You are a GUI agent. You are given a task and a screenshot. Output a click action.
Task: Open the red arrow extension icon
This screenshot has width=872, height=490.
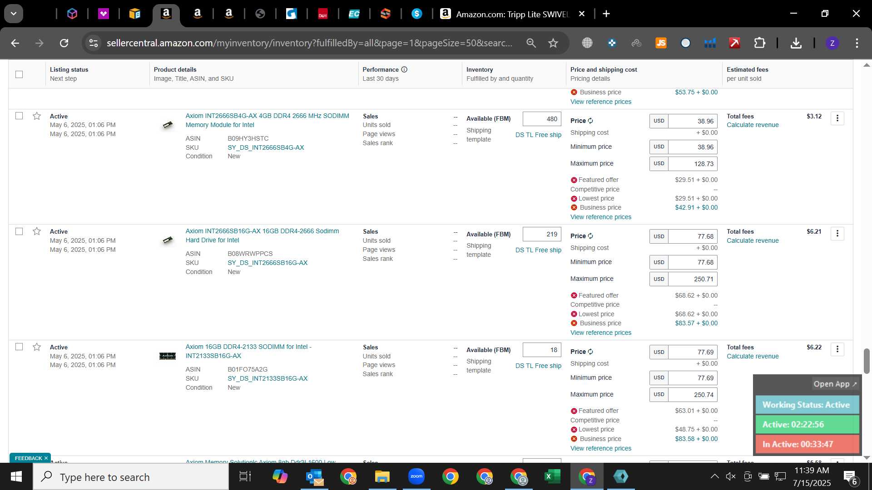734,43
